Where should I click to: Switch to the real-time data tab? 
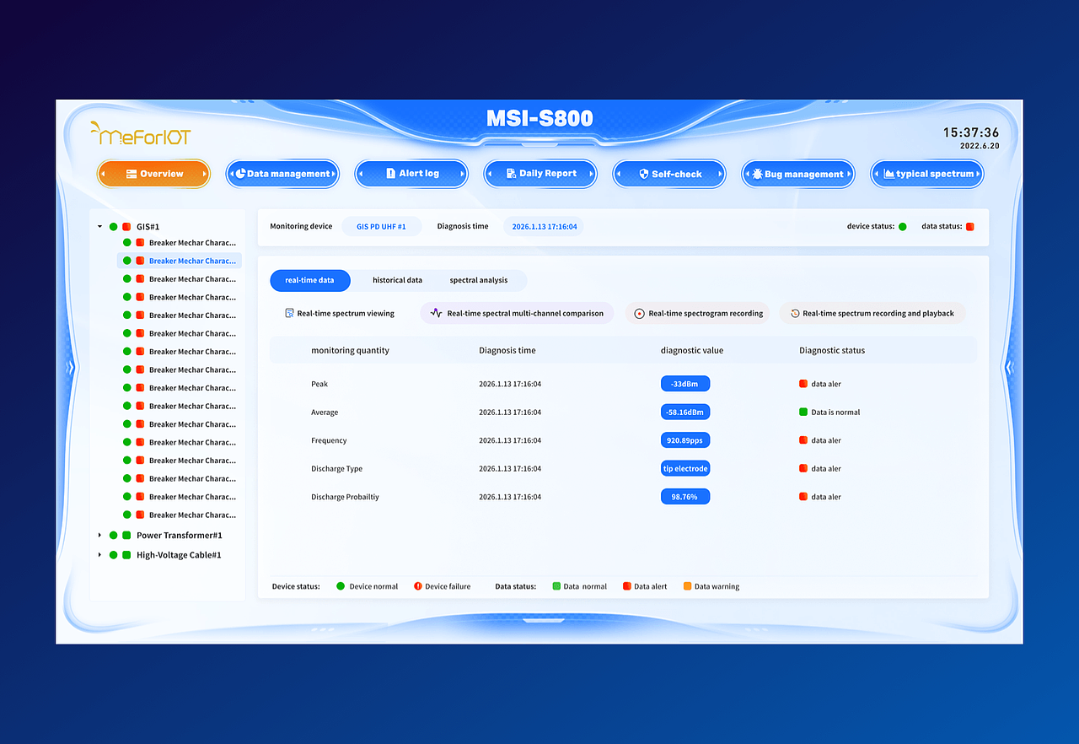tap(309, 280)
